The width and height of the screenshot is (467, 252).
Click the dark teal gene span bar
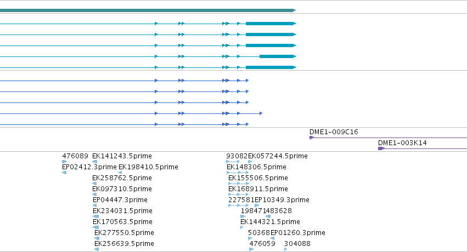pos(148,10)
